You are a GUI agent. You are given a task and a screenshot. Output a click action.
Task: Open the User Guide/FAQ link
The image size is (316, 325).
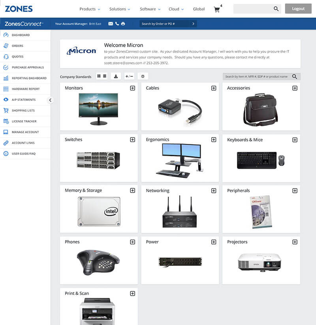point(24,153)
